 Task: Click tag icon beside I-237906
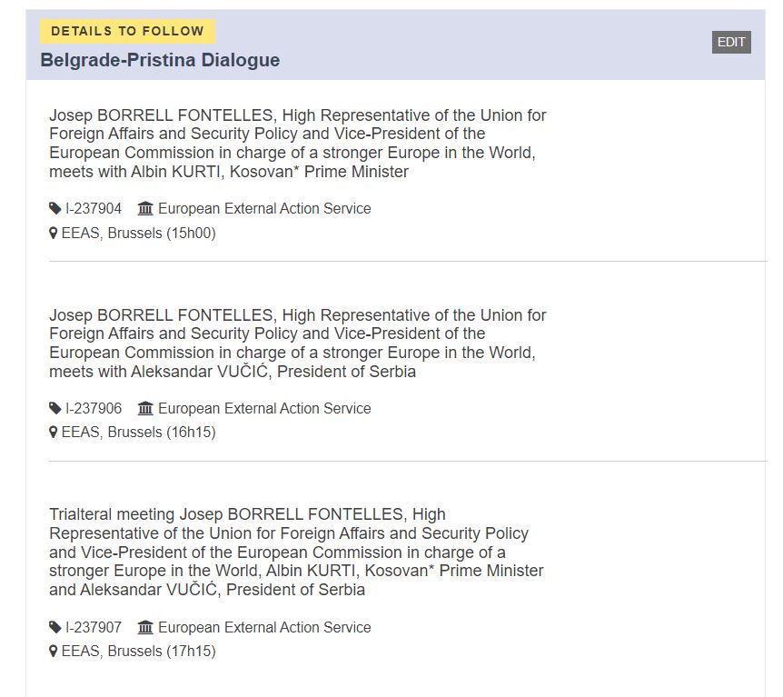click(x=55, y=408)
